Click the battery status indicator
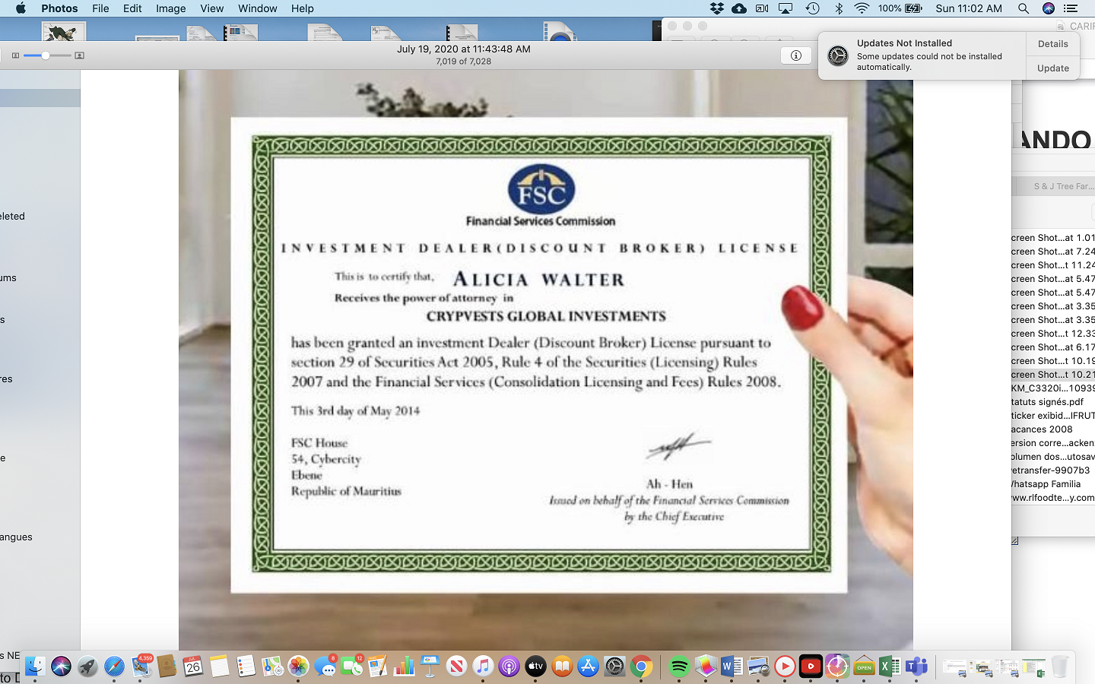This screenshot has width=1095, height=684. (x=900, y=8)
